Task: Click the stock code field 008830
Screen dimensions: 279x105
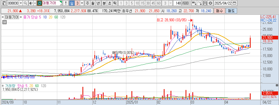Action: (13, 3)
